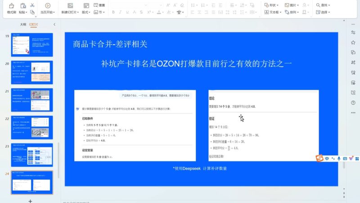Image resolution: width=360 pixels, height=203 pixels.
Task: Click slide title 商品卡合并-差评相关
Action: coord(110,44)
